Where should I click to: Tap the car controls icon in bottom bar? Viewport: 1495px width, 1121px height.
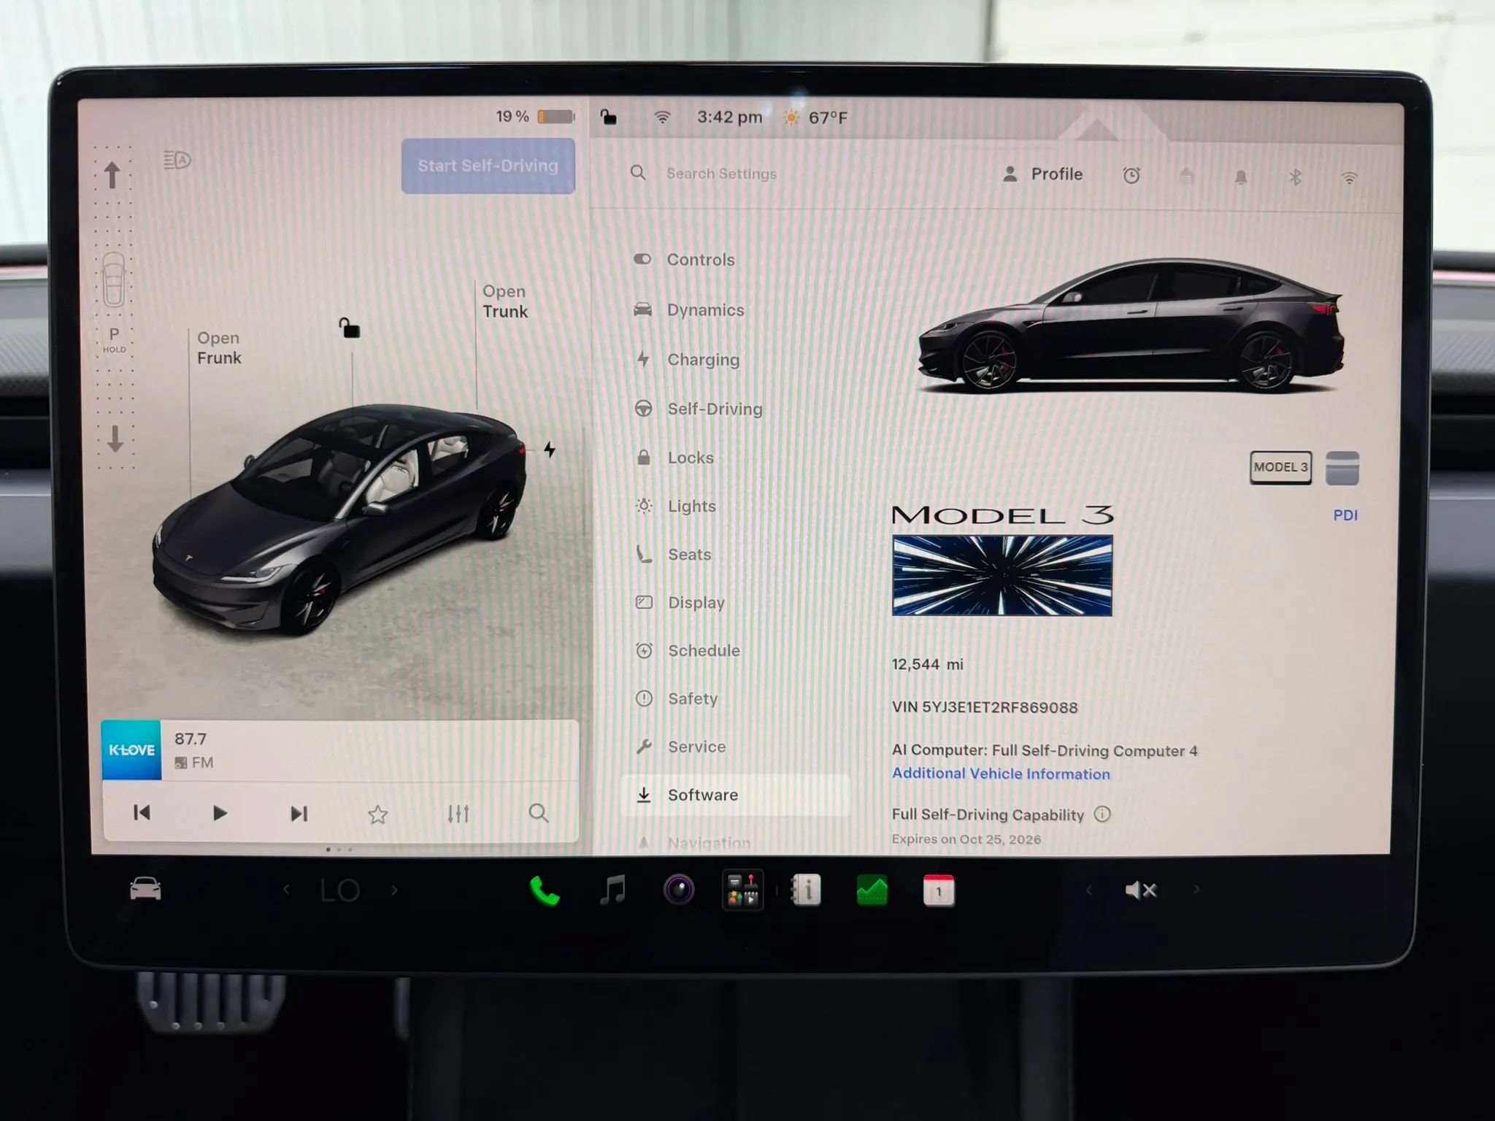point(145,889)
